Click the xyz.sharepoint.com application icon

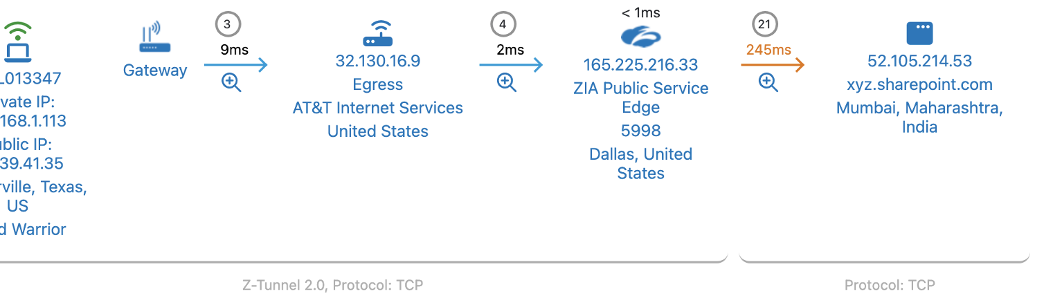click(919, 33)
